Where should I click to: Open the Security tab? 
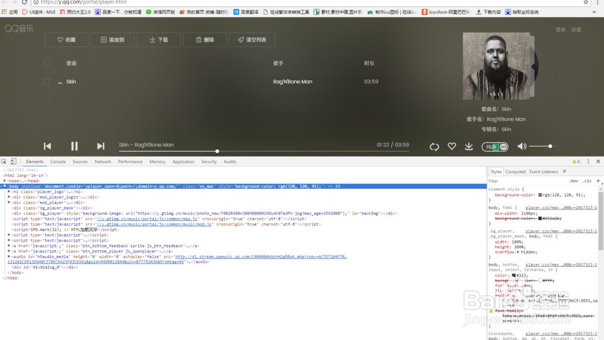(x=209, y=162)
